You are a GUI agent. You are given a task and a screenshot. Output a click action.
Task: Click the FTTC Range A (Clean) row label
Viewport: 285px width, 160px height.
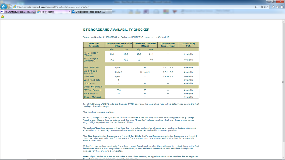pyautogui.click(x=91, y=54)
